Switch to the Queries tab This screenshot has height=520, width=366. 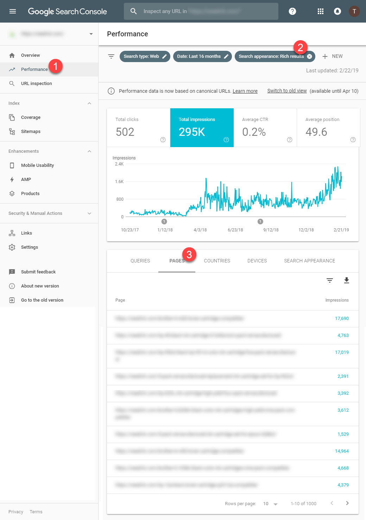140,261
